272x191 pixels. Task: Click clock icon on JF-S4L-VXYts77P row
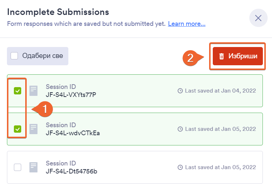pyautogui.click(x=180, y=91)
